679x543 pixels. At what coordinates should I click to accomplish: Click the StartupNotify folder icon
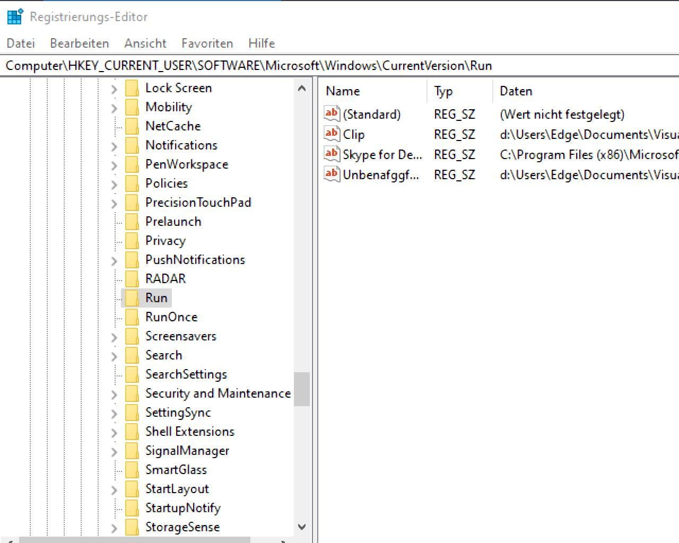[x=132, y=508]
